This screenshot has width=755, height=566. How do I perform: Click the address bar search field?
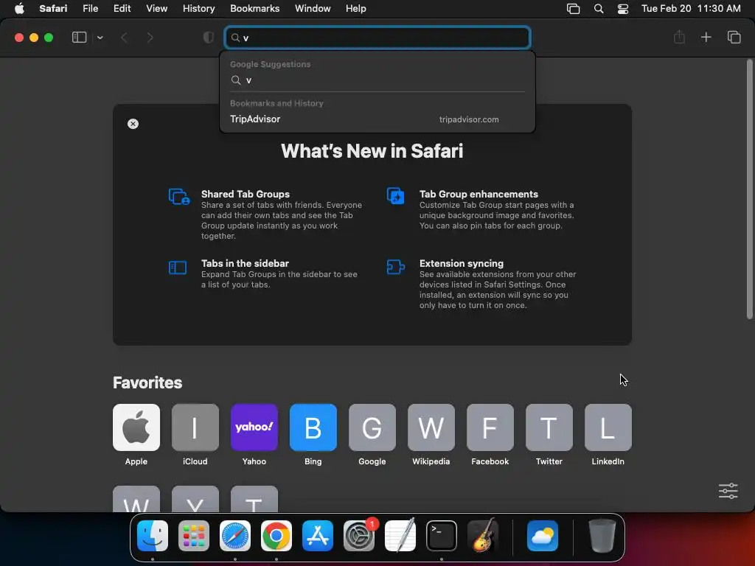click(377, 38)
